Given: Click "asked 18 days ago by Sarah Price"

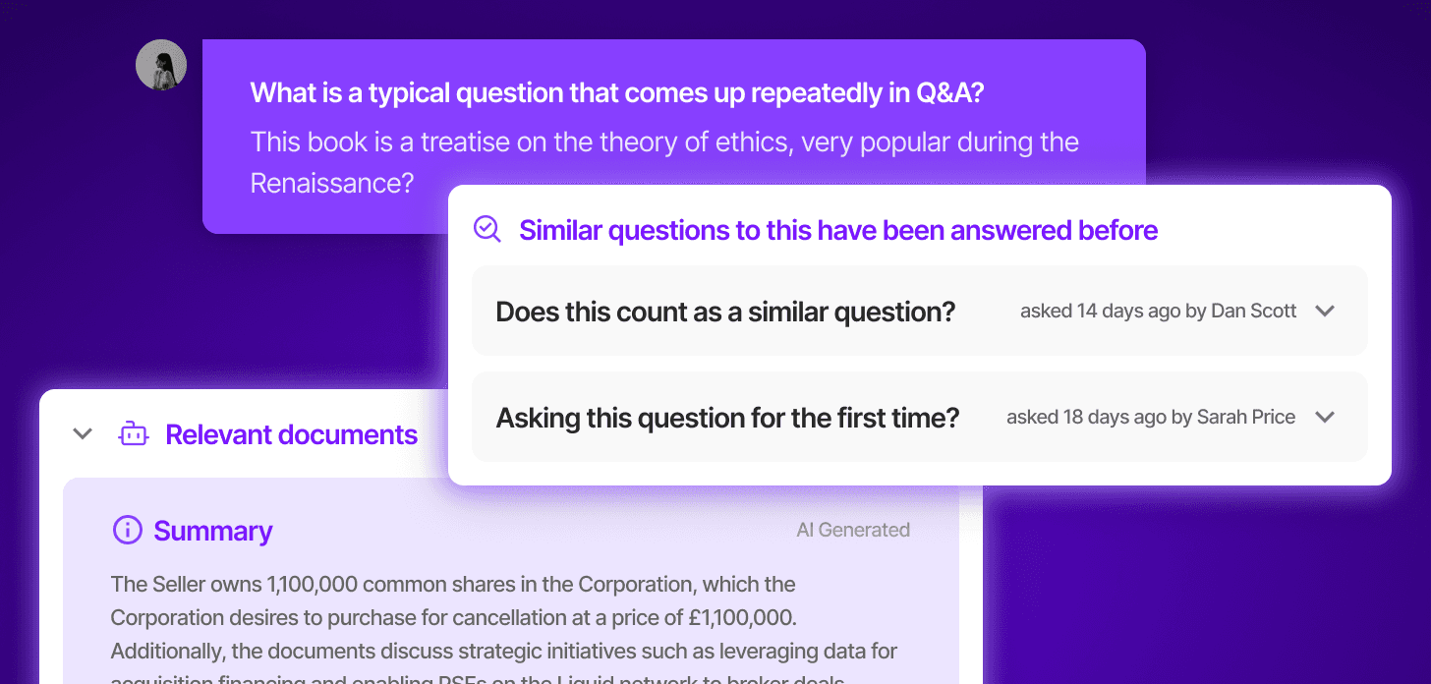Looking at the screenshot, I should (1151, 418).
